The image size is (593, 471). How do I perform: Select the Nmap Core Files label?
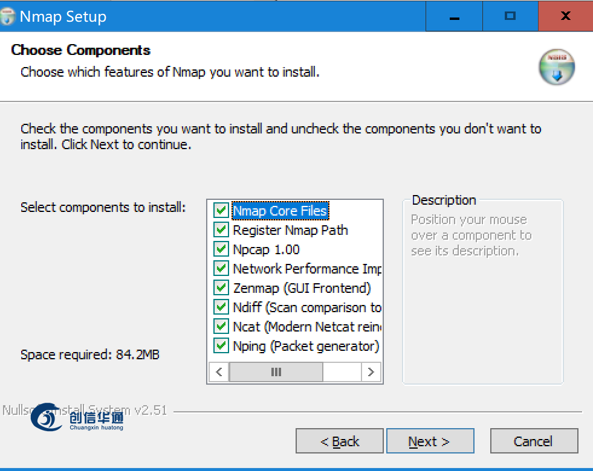pos(280,211)
